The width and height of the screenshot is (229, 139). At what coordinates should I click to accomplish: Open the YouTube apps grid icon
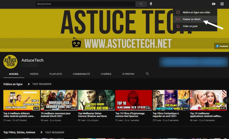[x=222, y=4]
